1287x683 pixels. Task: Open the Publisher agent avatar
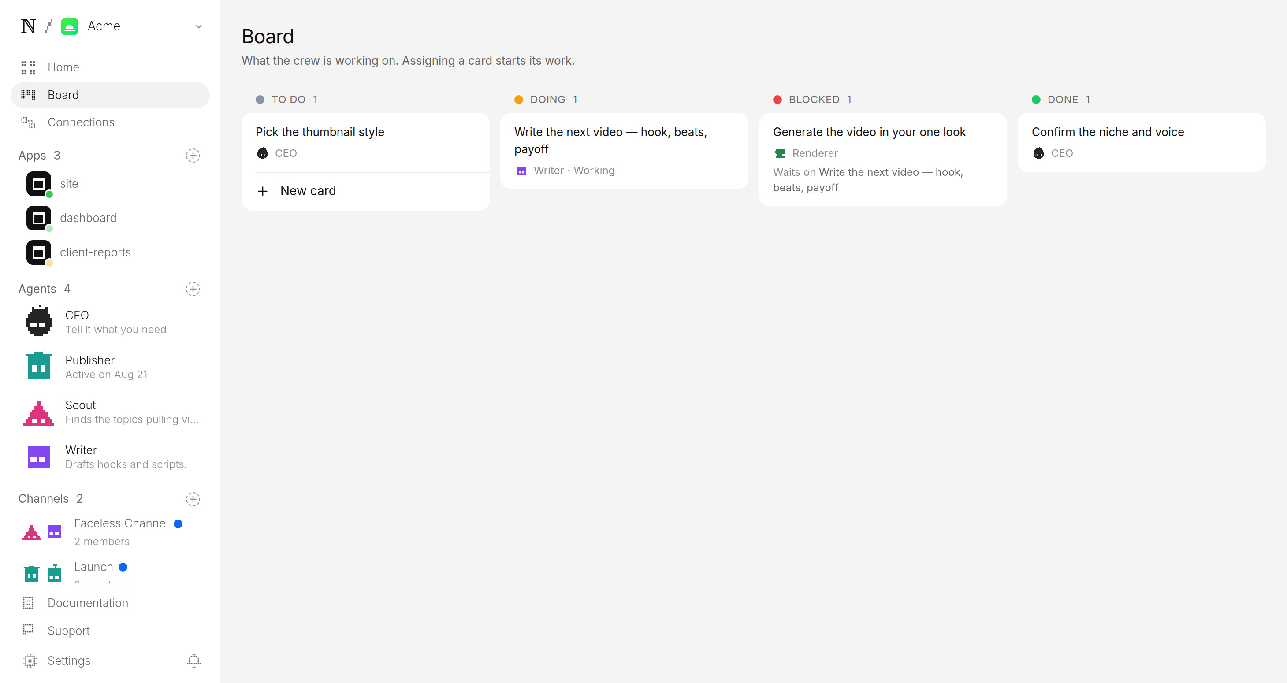click(38, 366)
